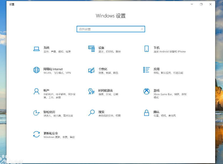Image resolution: width=223 pixels, height=164 pixels.
Task: Open the 手机 phone icon
Action: point(147,49)
